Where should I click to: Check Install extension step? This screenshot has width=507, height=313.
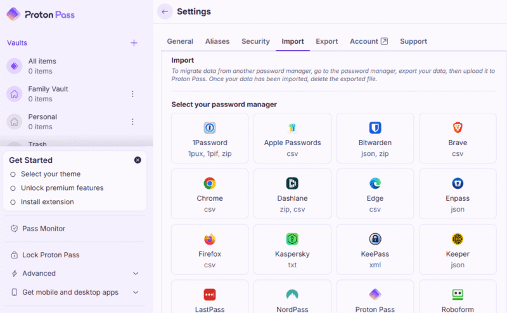[x=42, y=201]
